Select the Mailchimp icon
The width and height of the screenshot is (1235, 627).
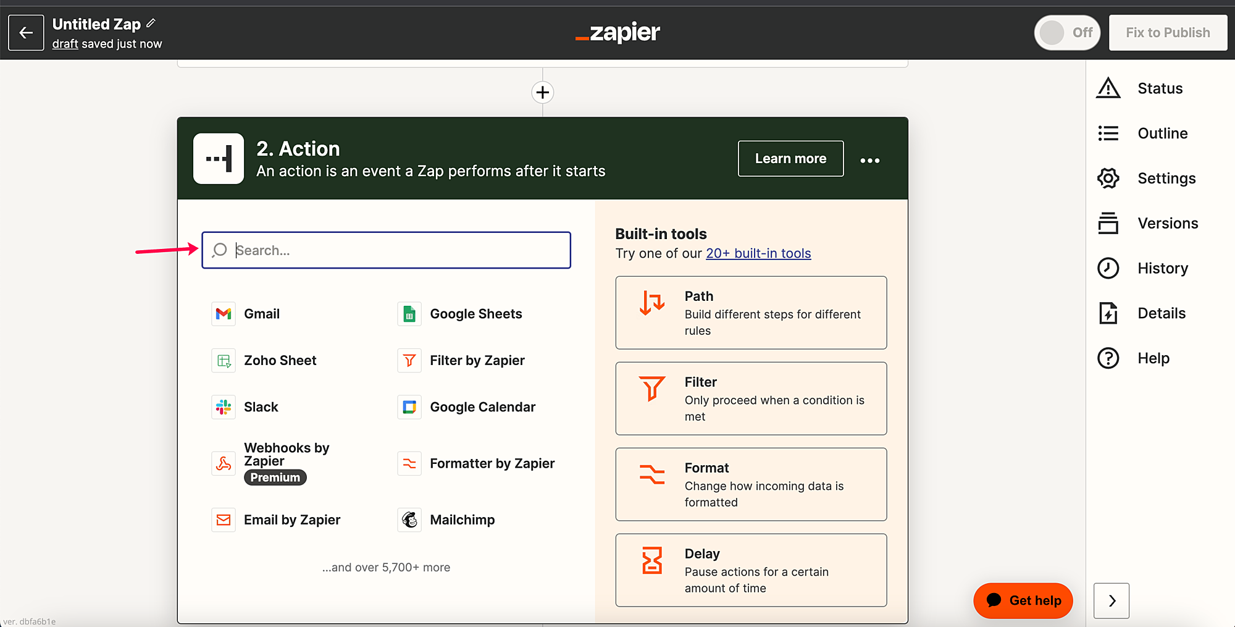coord(409,520)
